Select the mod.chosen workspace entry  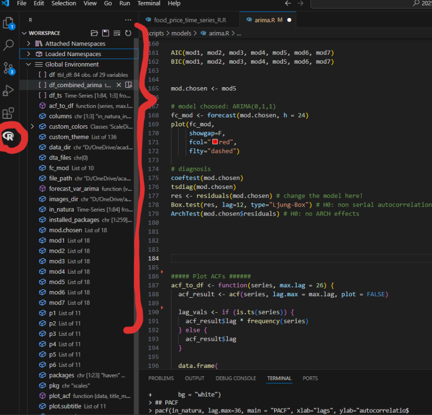click(80, 230)
